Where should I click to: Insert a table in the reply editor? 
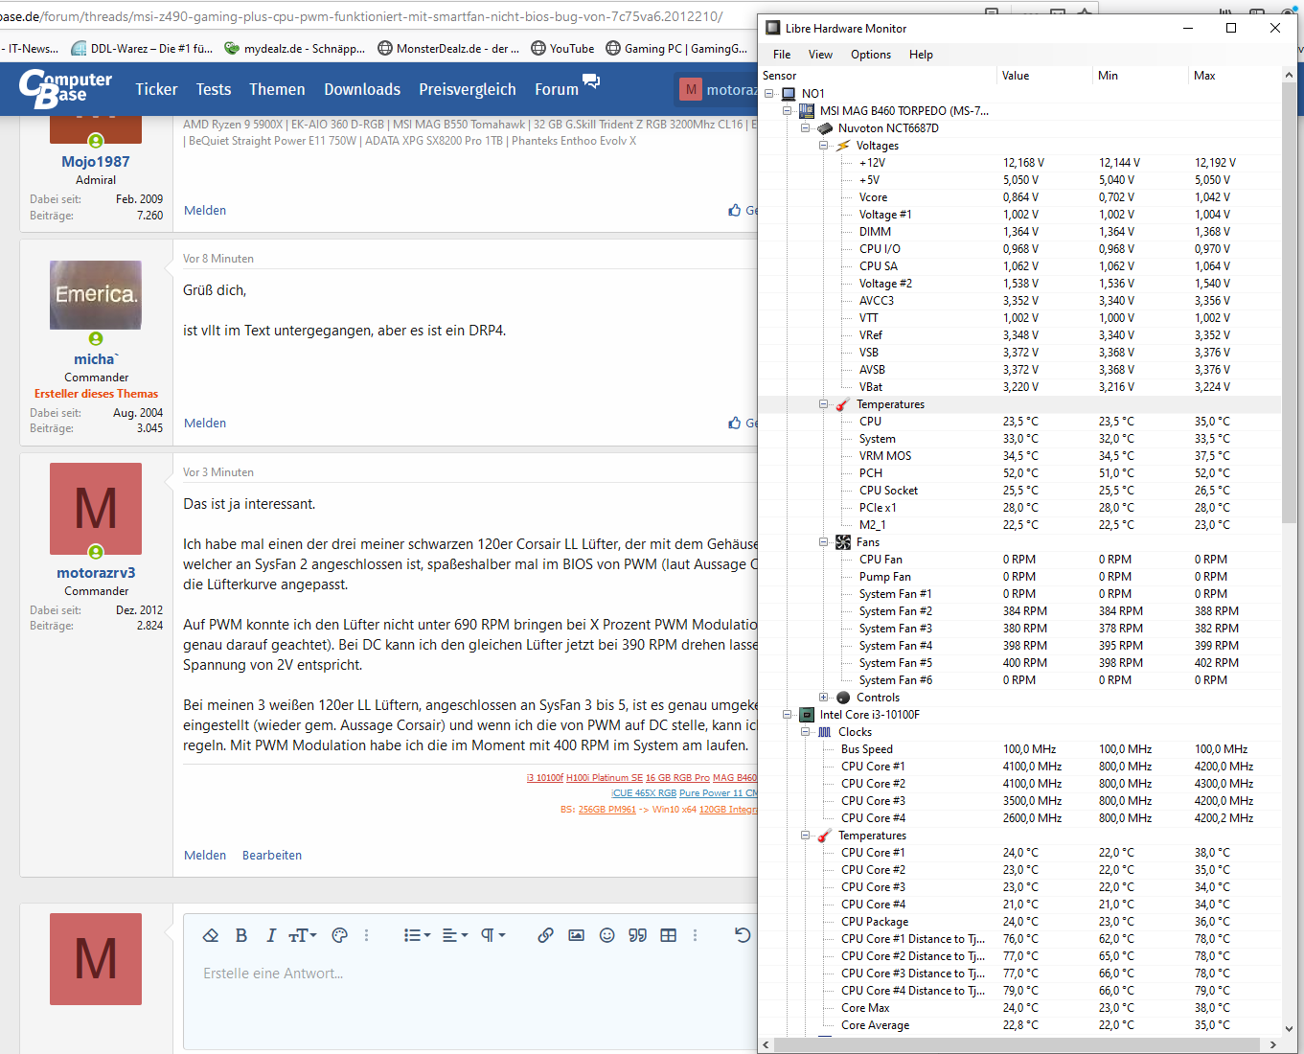tap(668, 935)
